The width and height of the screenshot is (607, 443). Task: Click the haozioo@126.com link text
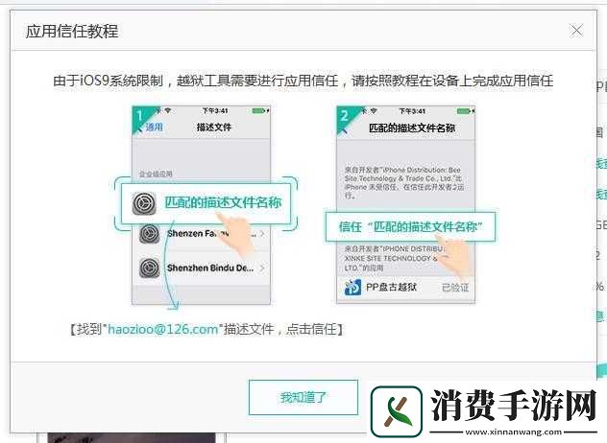click(x=162, y=329)
